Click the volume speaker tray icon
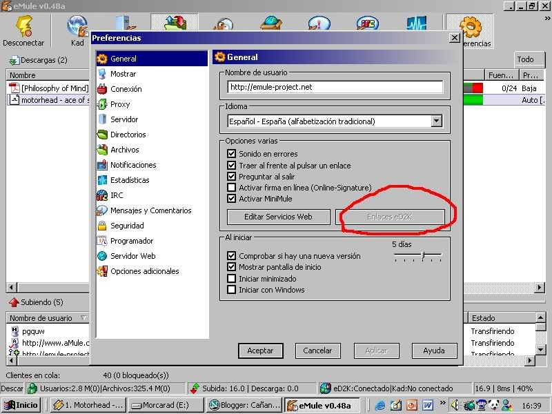552x414 pixels. [455, 405]
